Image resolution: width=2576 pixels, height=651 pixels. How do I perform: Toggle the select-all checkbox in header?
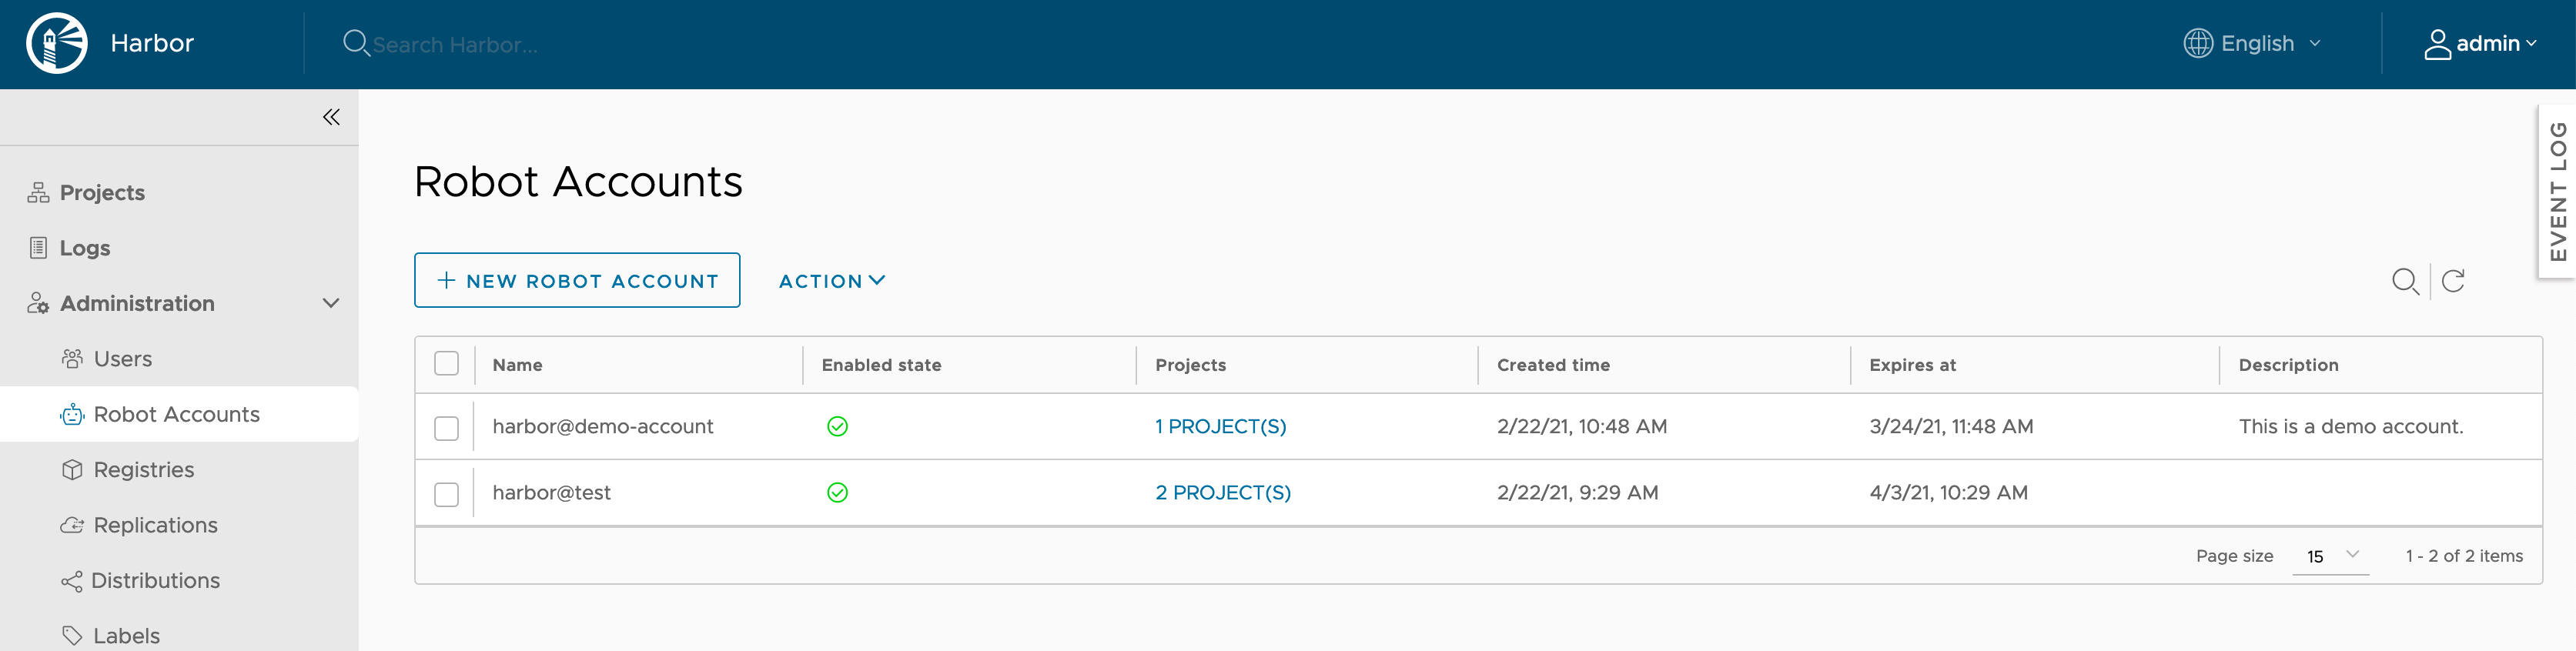pyautogui.click(x=446, y=364)
